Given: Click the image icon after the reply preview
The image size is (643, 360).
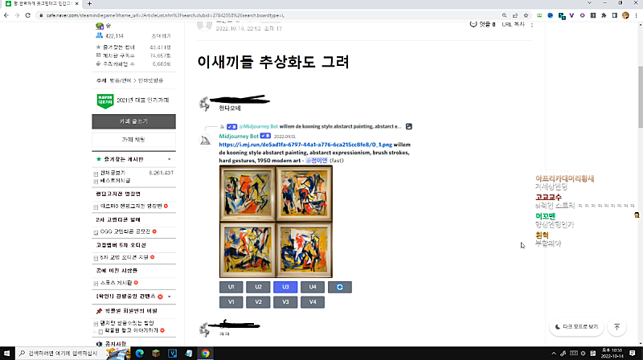Looking at the screenshot, I should (409, 126).
